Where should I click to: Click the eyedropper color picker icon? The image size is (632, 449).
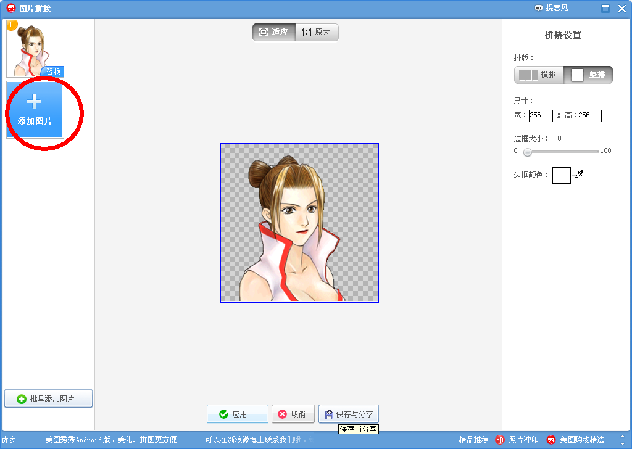pos(579,175)
